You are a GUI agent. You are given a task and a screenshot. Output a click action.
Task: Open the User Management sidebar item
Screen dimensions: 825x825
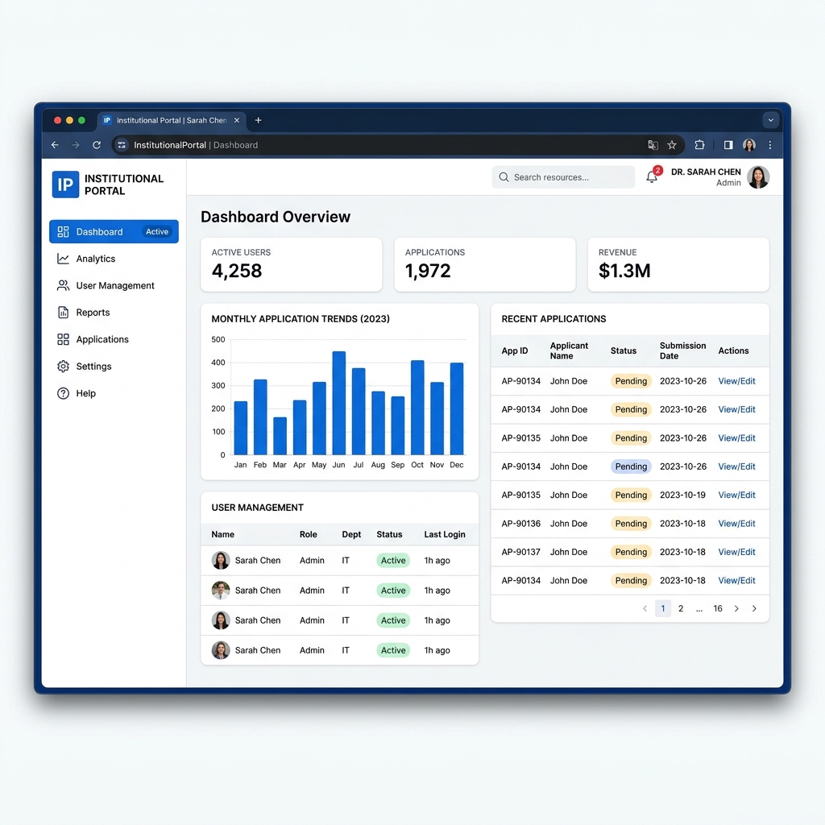coord(114,285)
